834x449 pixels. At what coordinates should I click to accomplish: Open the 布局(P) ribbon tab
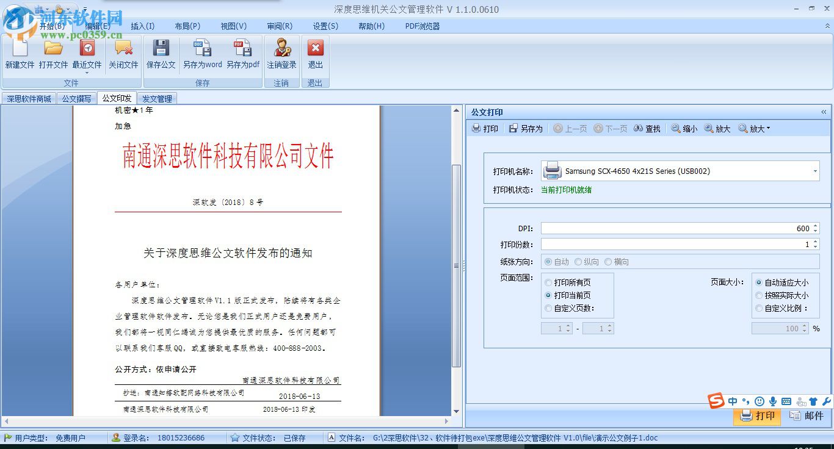tap(187, 26)
